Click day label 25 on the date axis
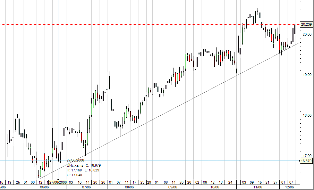Screen dimensions: 314x190 [18, 182]
